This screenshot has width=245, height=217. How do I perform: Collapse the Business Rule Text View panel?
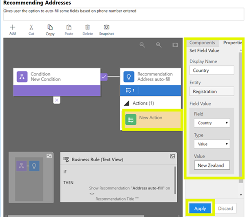173,156
